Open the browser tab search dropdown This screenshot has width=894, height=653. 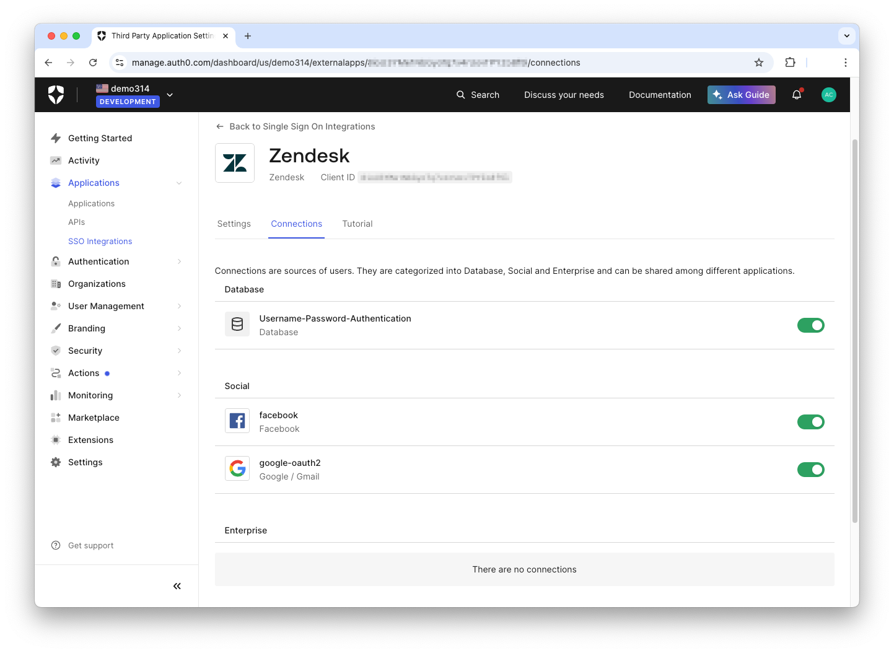click(x=846, y=36)
